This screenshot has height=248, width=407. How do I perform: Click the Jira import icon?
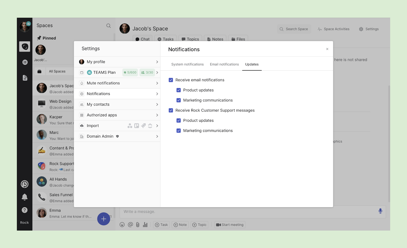pos(143,126)
